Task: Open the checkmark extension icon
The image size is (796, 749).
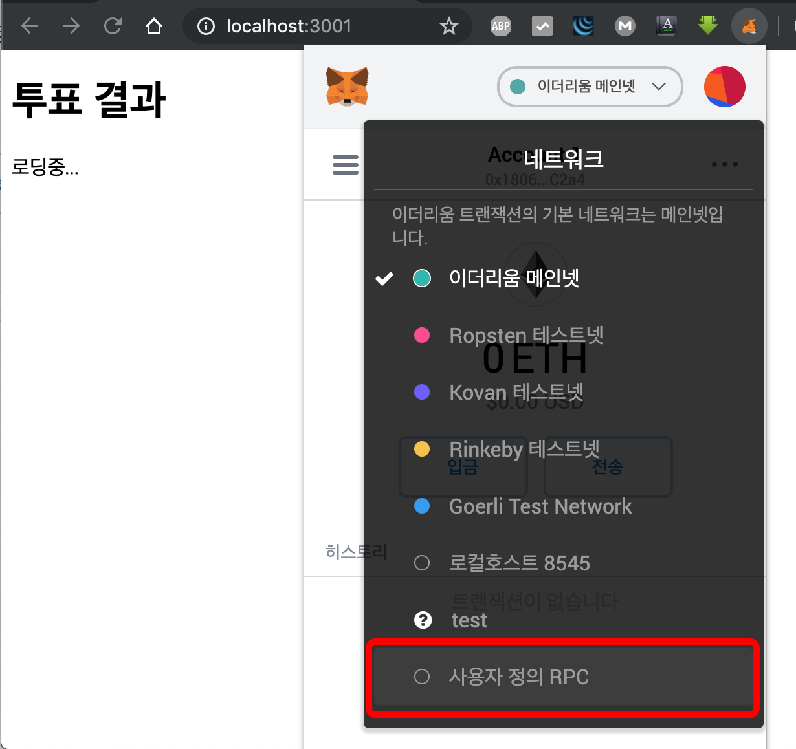Action: pyautogui.click(x=542, y=26)
